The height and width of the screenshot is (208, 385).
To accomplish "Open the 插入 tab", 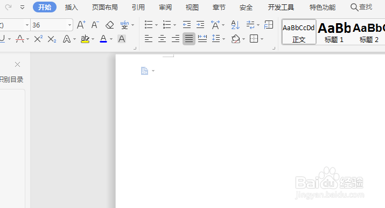I will [72, 8].
